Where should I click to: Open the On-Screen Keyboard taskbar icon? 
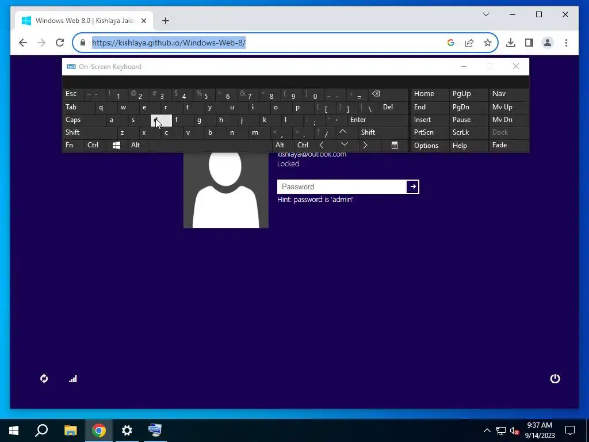click(155, 430)
